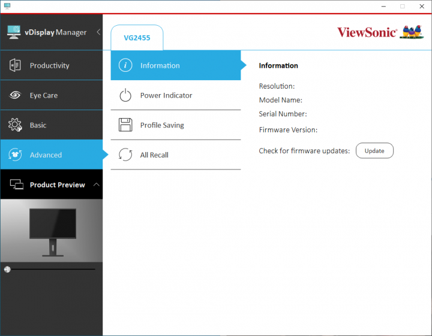
Task: Click the preview slider handle
Action: pyautogui.click(x=7, y=269)
